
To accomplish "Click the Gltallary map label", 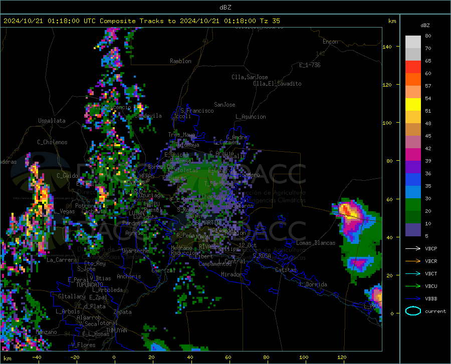I will pos(72,296).
